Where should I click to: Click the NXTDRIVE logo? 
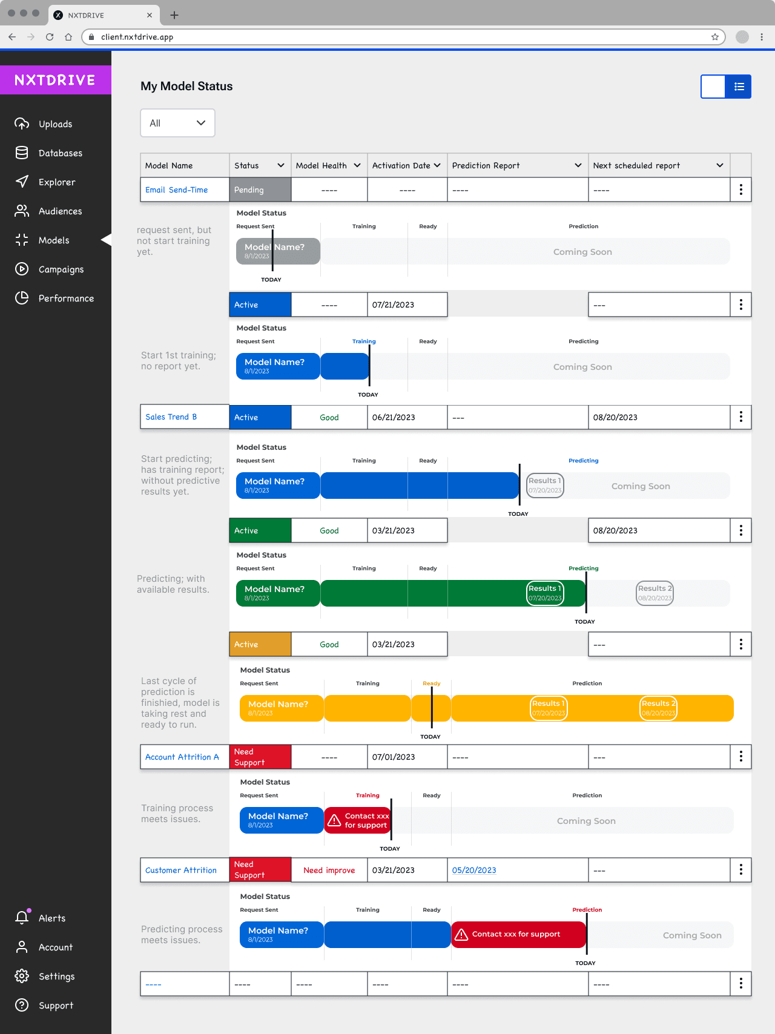[x=55, y=80]
